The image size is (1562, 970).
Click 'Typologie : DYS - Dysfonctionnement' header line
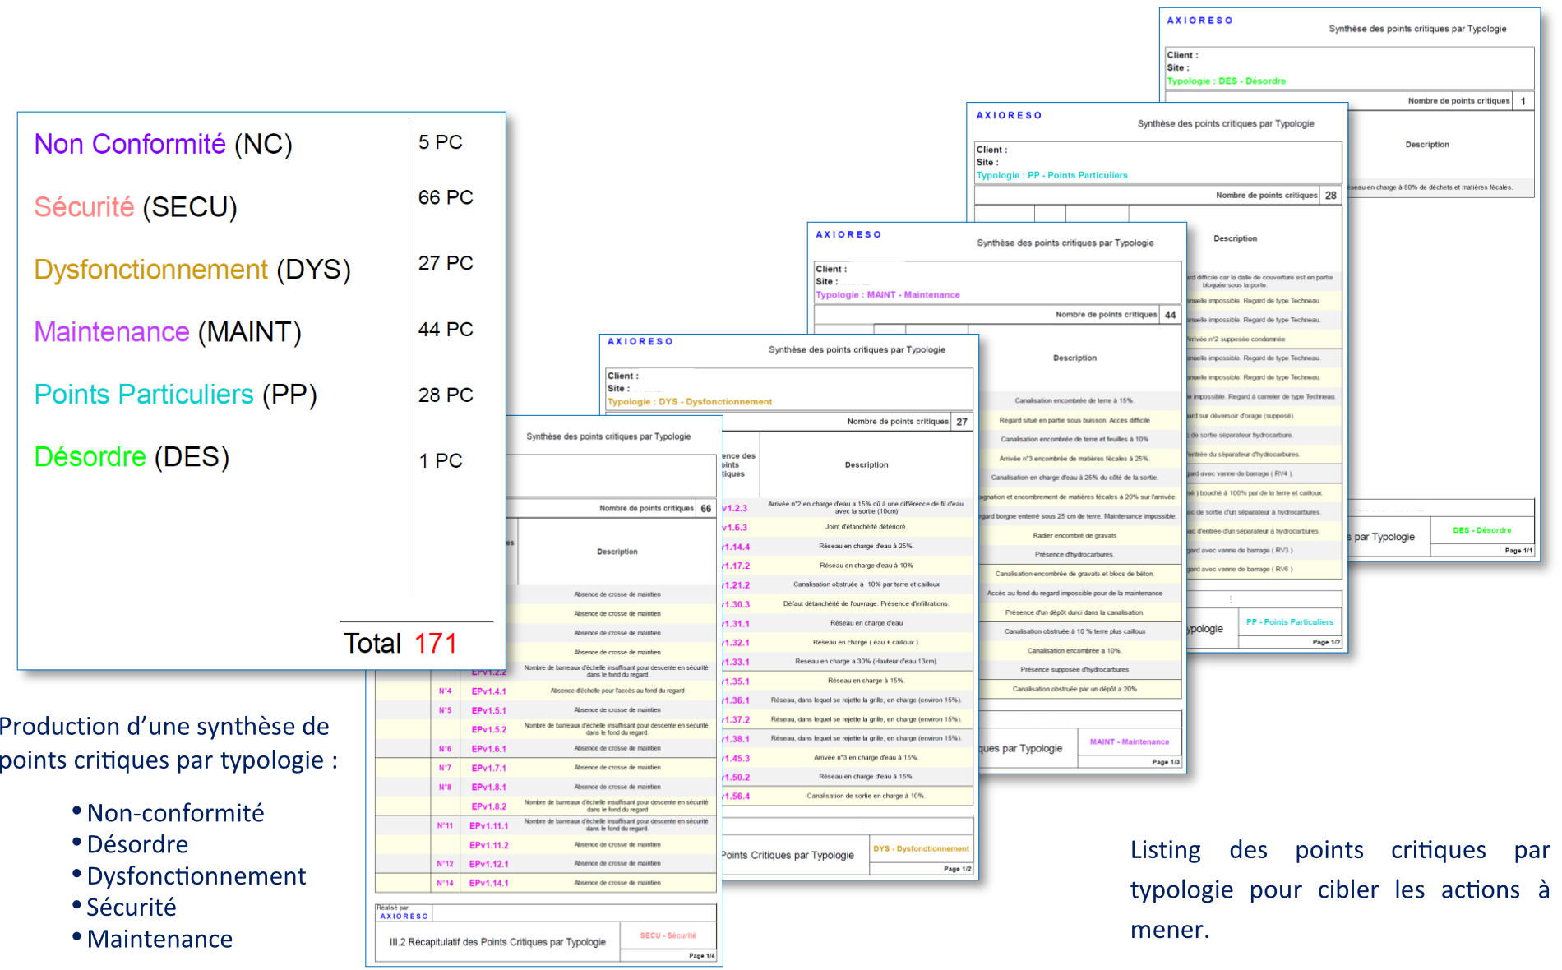690,402
